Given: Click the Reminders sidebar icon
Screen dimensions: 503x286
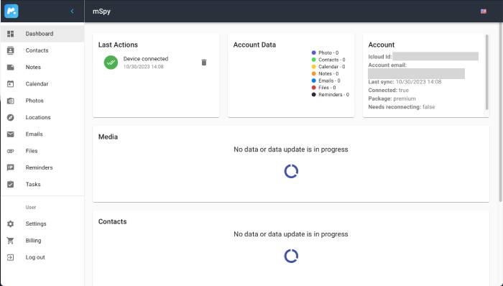Looking at the screenshot, I should tap(11, 167).
